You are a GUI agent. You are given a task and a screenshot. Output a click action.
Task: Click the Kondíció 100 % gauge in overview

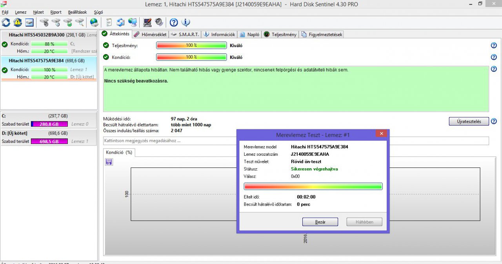point(191,57)
